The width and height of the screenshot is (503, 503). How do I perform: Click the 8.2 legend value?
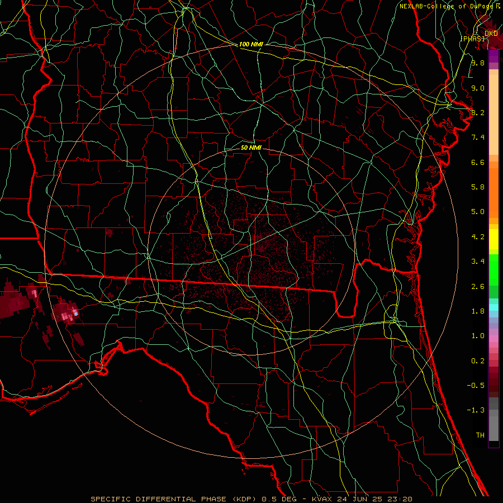(478, 112)
